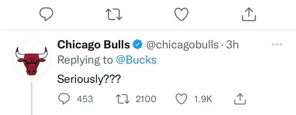Visit the @Bucks profile link

pyautogui.click(x=136, y=60)
